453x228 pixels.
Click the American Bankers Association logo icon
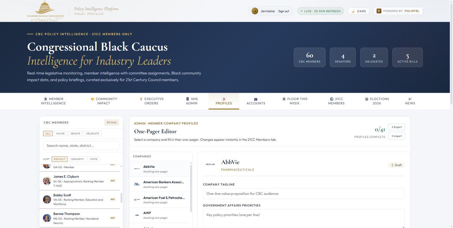pos(137,184)
